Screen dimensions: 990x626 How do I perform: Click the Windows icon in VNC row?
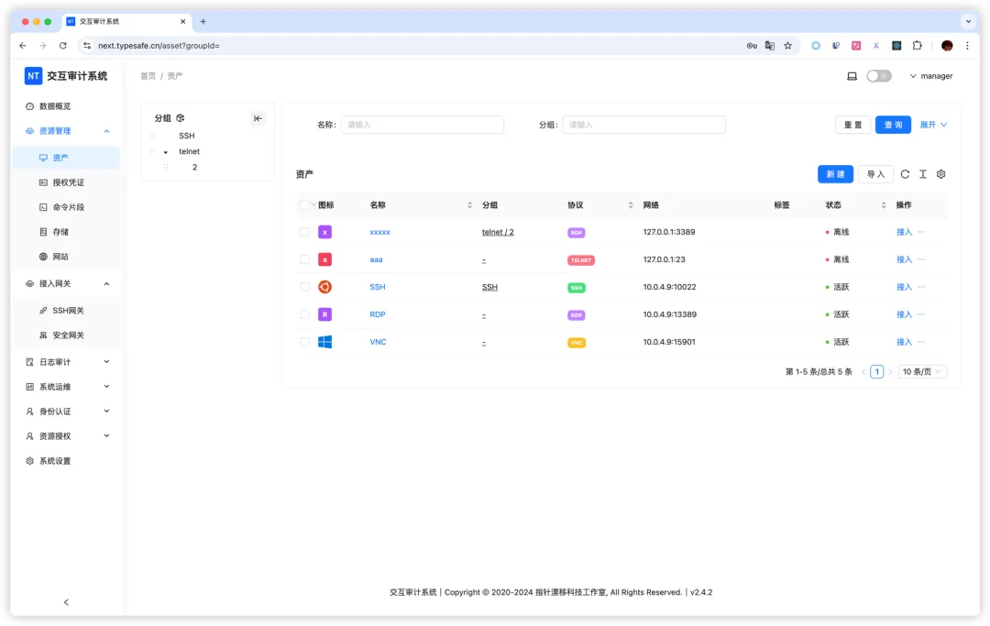324,342
